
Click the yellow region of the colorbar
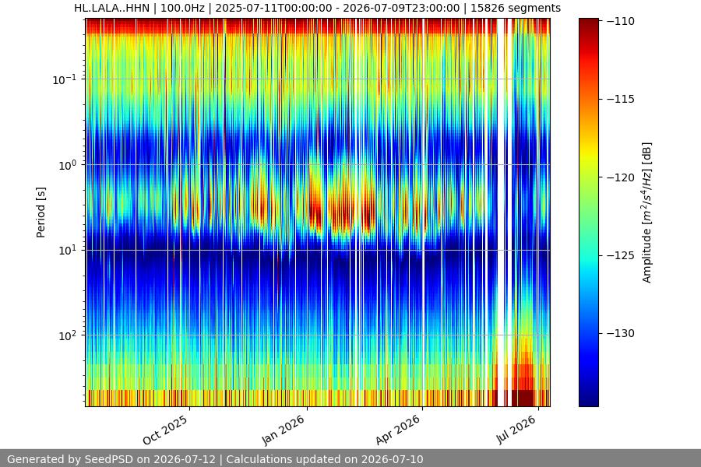(588, 152)
